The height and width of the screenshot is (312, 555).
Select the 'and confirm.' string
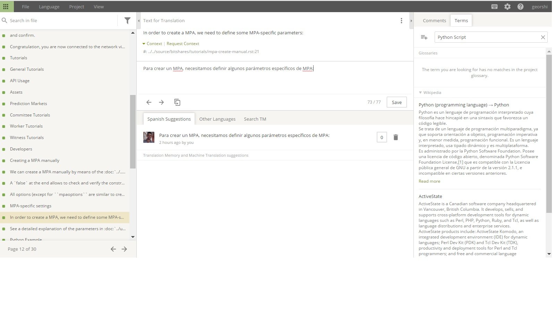pyautogui.click(x=22, y=35)
